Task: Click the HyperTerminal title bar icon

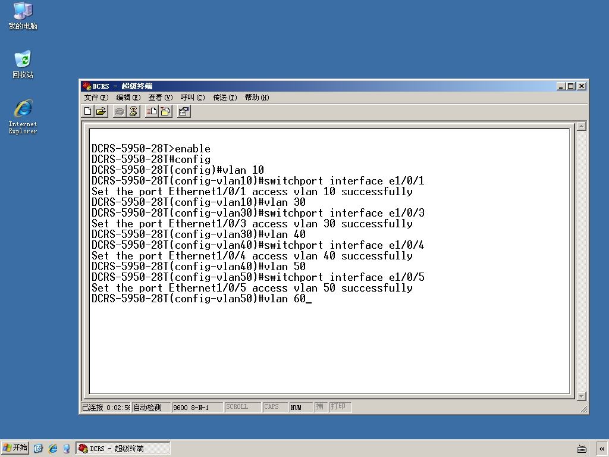Action: (x=86, y=86)
